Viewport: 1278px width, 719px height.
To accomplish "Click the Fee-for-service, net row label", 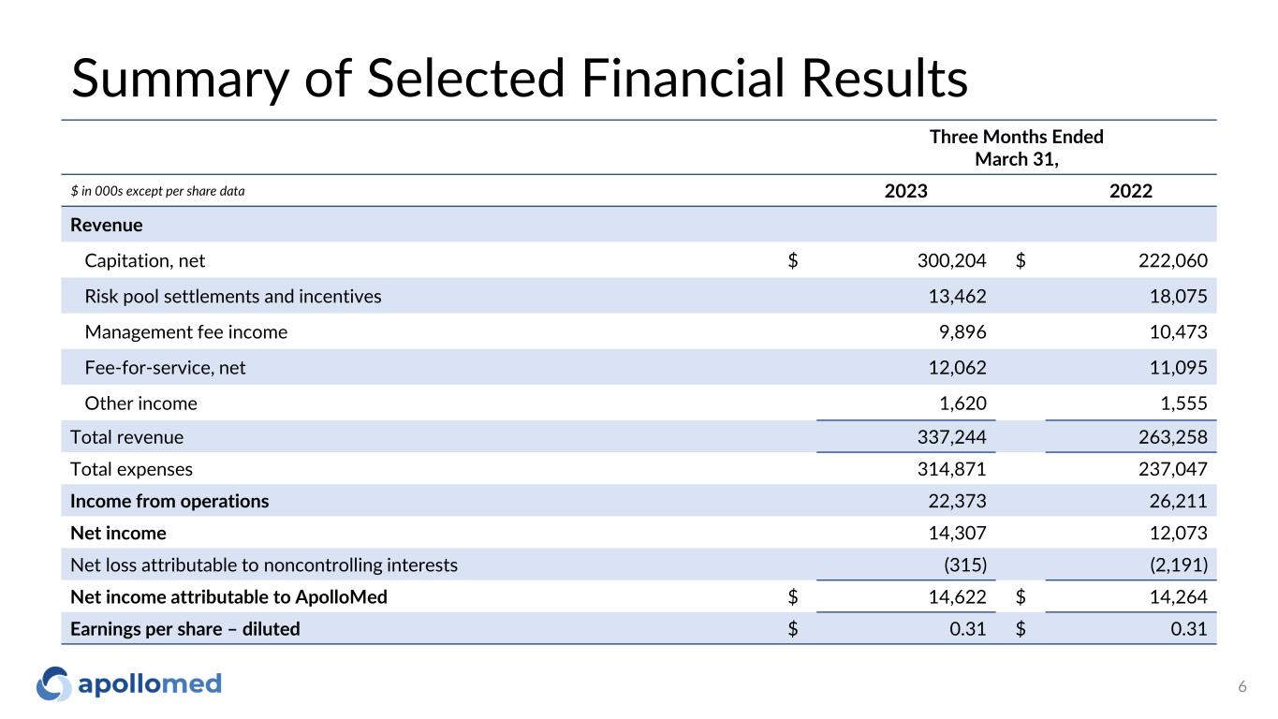I will tap(165, 368).
